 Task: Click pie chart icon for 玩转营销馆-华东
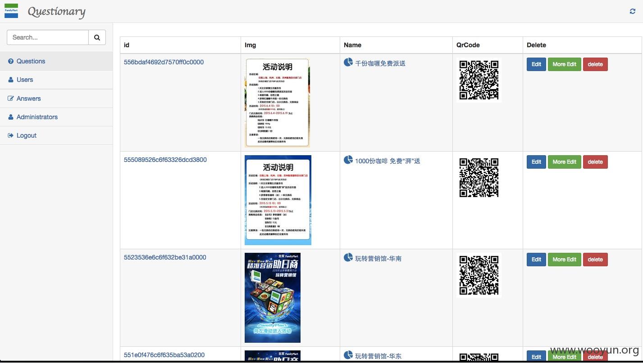(348, 355)
